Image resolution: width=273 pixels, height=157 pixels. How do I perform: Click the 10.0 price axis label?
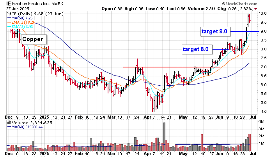tap(263, 14)
